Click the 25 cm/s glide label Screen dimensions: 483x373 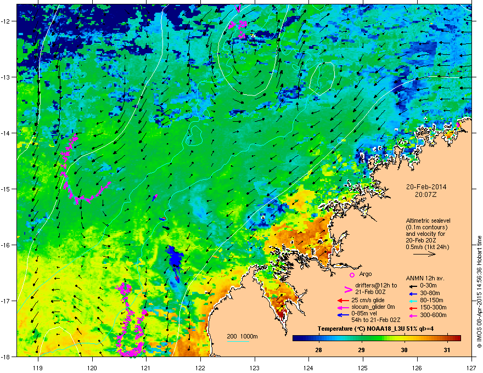368,300
